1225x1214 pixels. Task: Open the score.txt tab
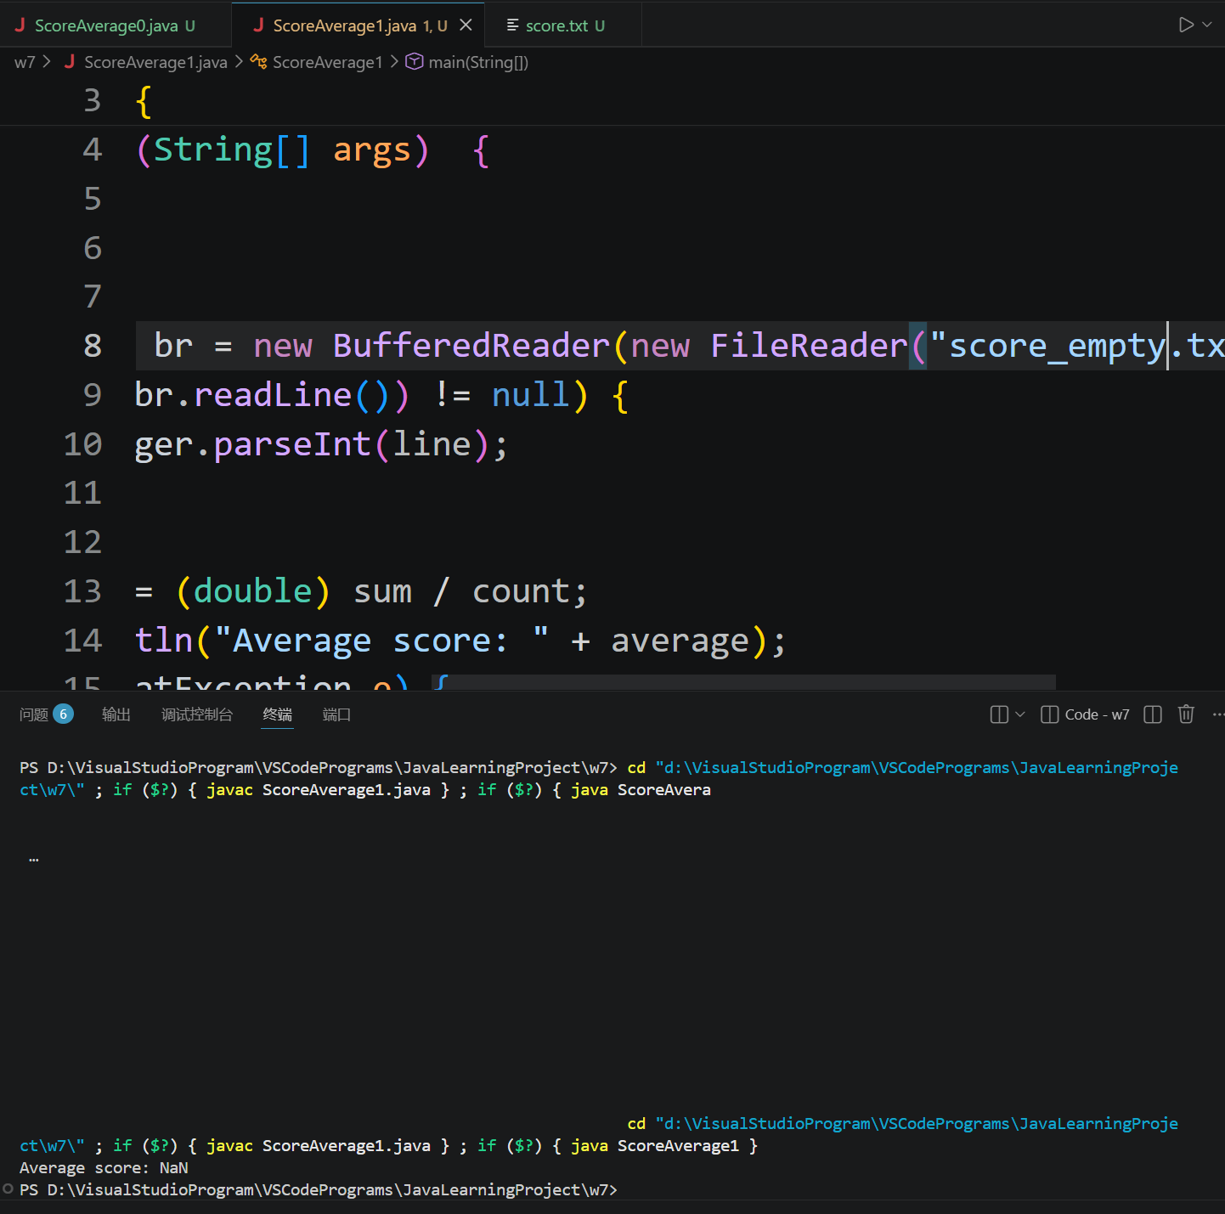click(556, 25)
